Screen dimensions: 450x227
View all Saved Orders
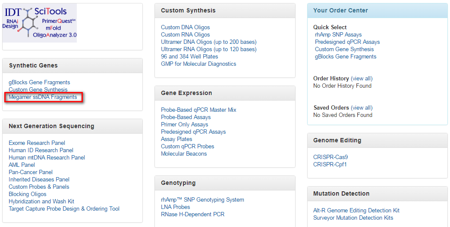362,108
